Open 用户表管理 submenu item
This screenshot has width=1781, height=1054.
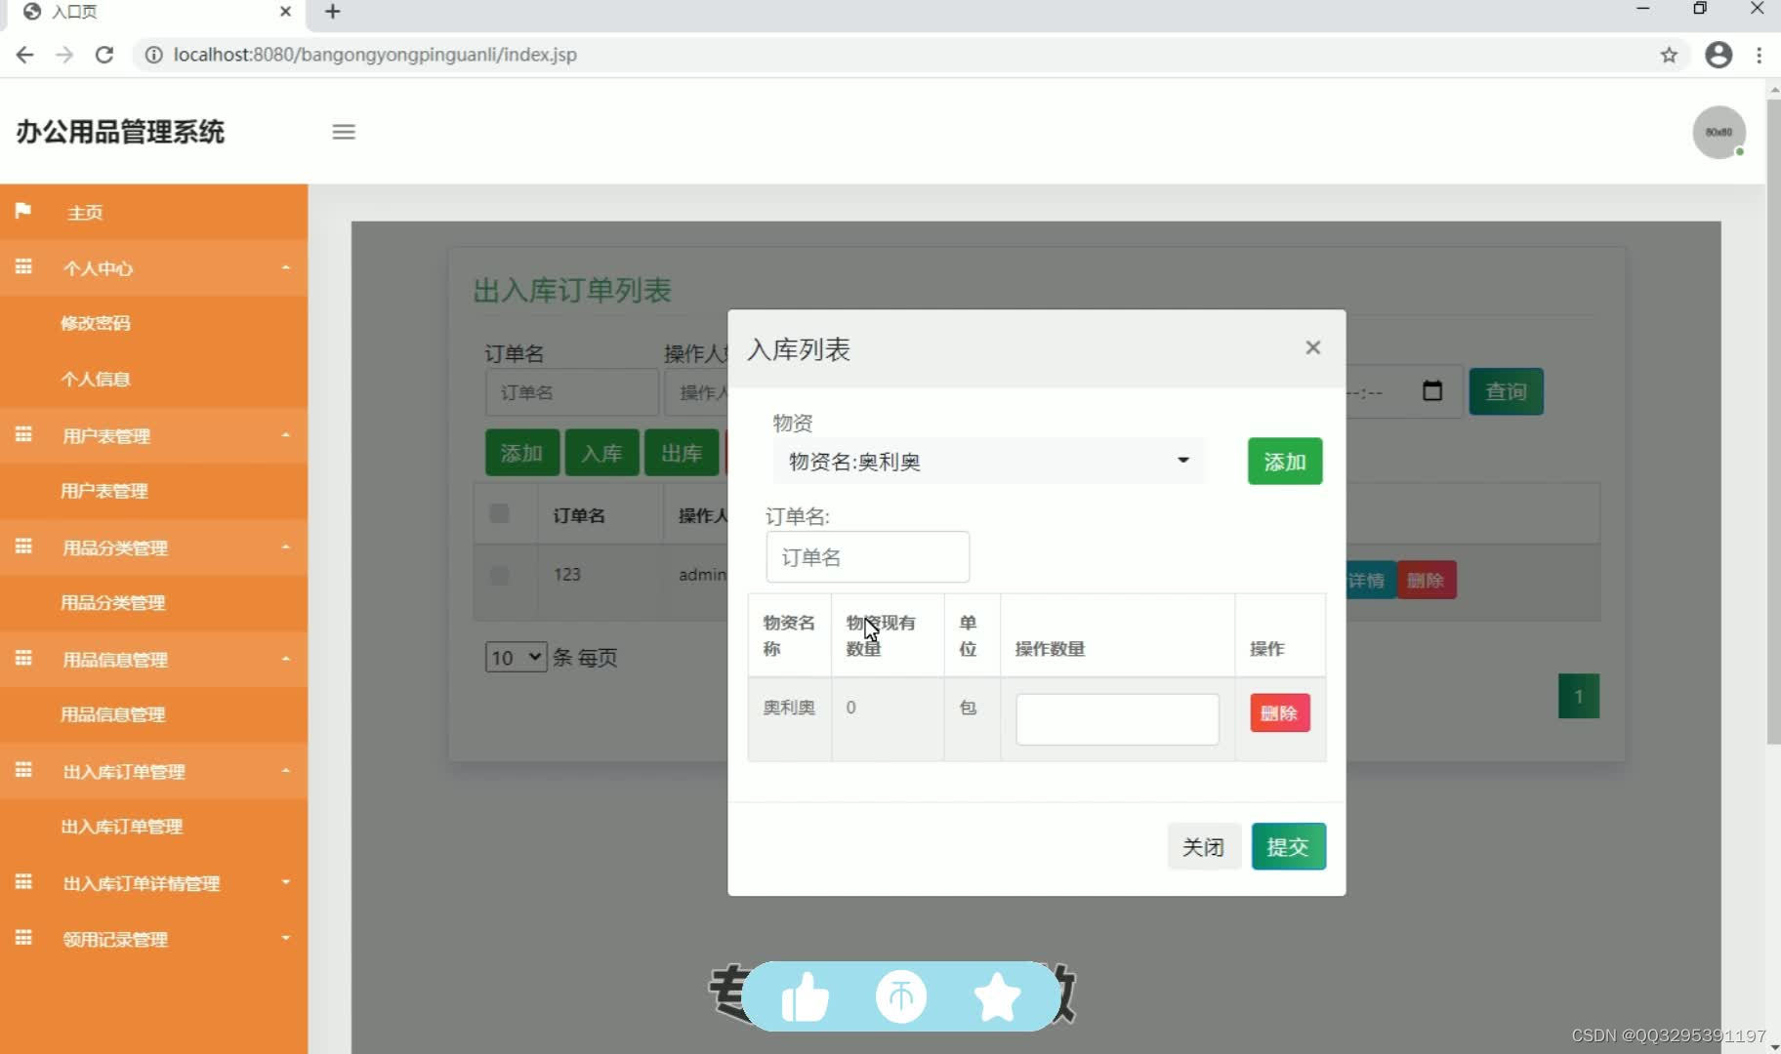104,491
